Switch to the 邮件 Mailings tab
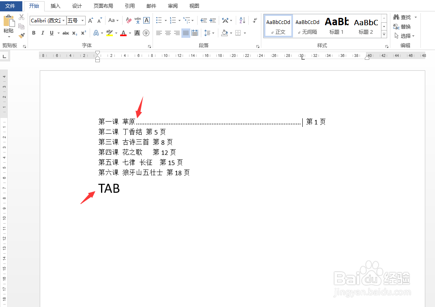 151,6
